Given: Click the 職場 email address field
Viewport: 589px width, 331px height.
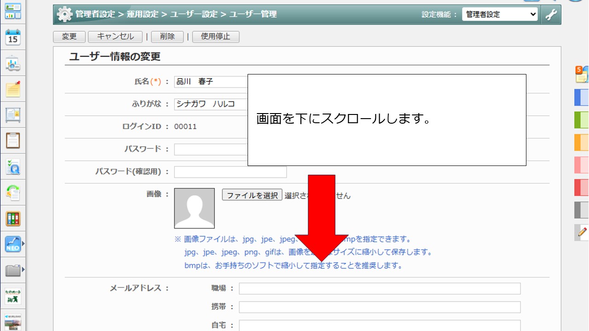Looking at the screenshot, I should 380,289.
